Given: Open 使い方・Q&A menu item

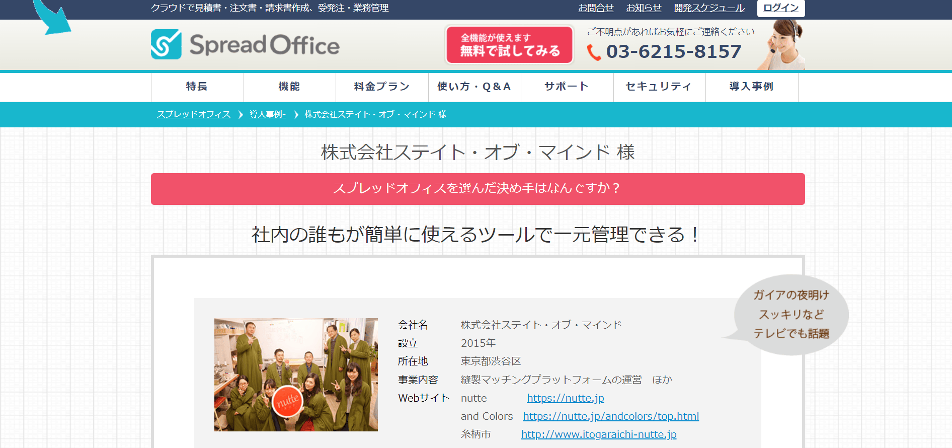Looking at the screenshot, I should pos(474,87).
